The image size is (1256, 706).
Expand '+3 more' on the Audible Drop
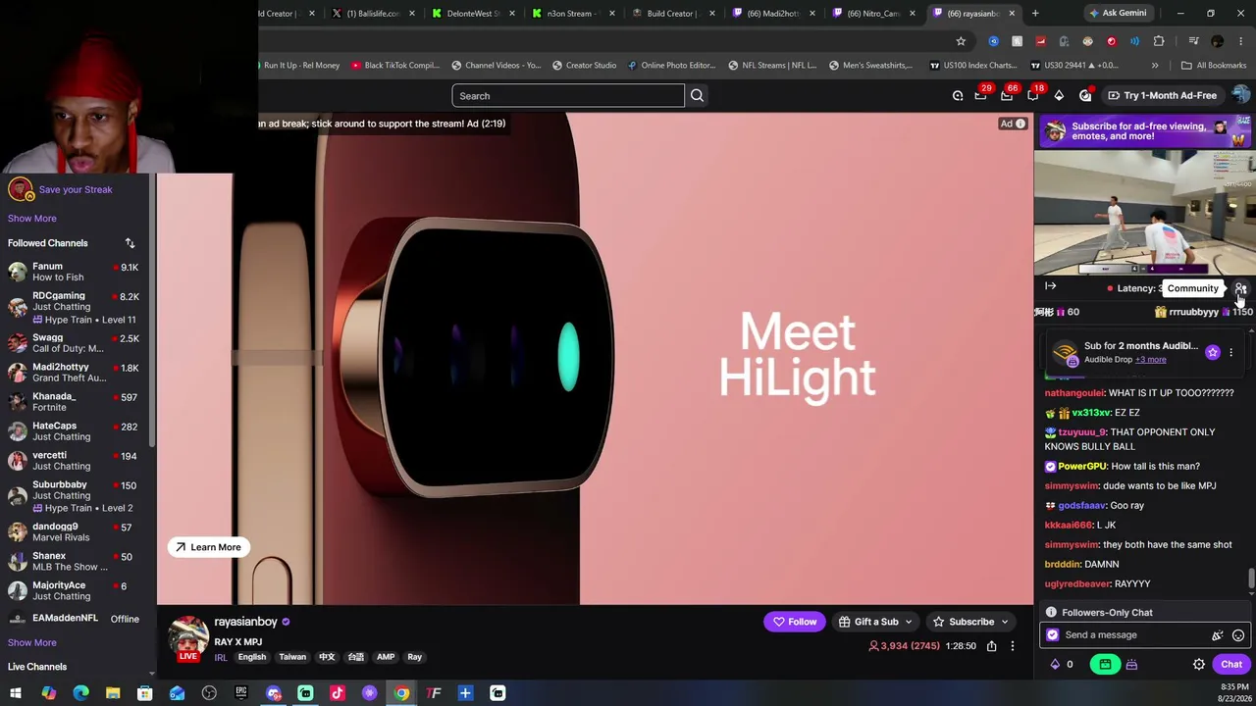pos(1150,360)
